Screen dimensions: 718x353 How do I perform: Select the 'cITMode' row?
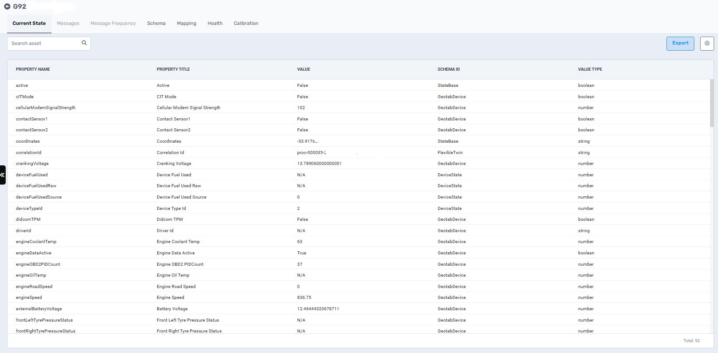(359, 96)
